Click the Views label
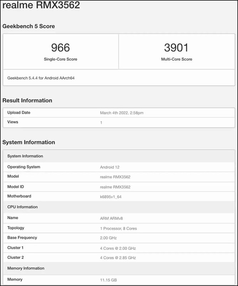The image size is (238, 286). [x=13, y=122]
